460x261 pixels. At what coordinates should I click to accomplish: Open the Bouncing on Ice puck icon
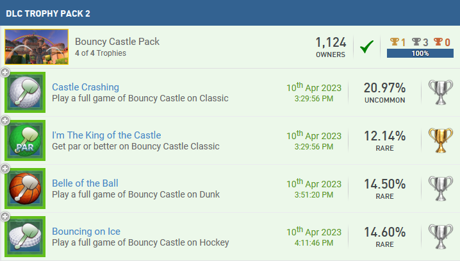coord(25,237)
